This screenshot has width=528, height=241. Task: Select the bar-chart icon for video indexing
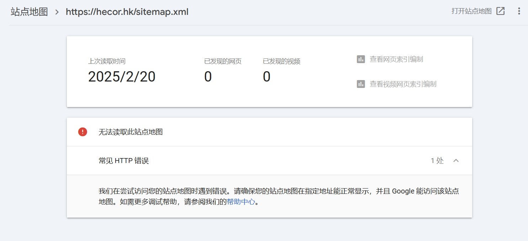click(x=361, y=84)
